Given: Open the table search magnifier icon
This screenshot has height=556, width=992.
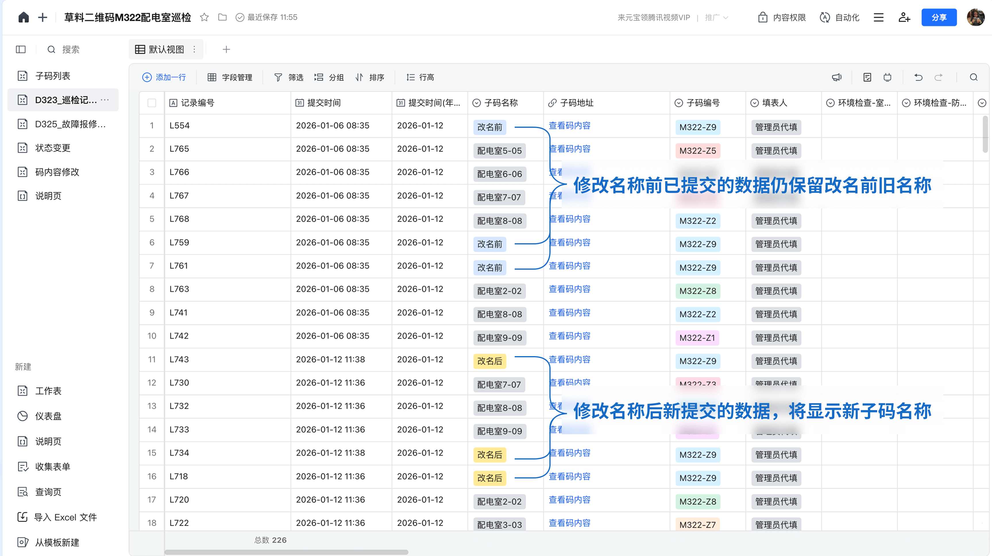Looking at the screenshot, I should coord(974,77).
